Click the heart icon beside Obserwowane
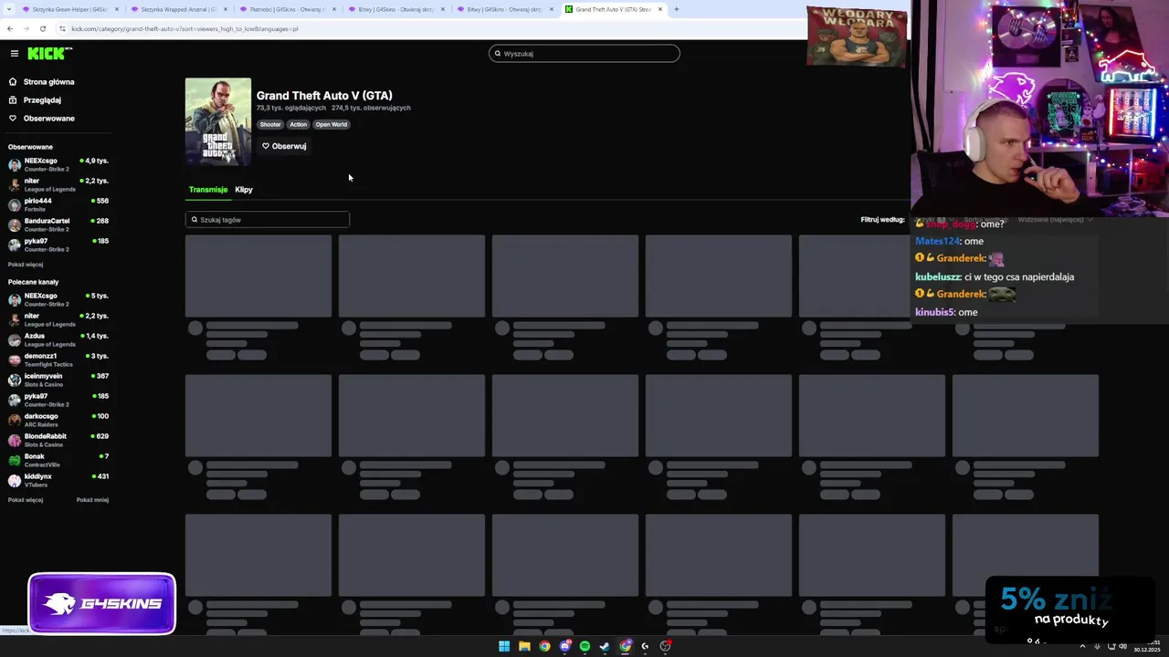This screenshot has height=657, width=1169. click(x=13, y=119)
